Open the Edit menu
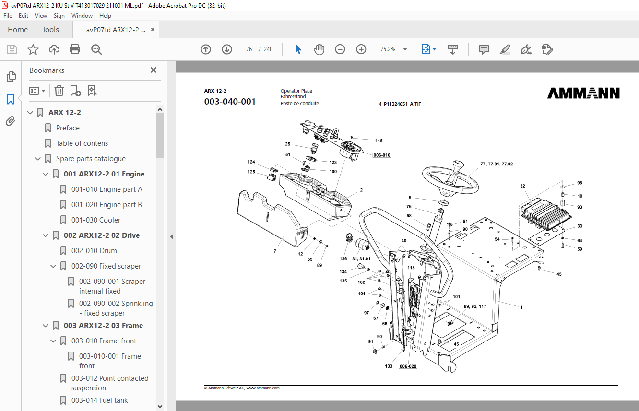 coord(24,16)
